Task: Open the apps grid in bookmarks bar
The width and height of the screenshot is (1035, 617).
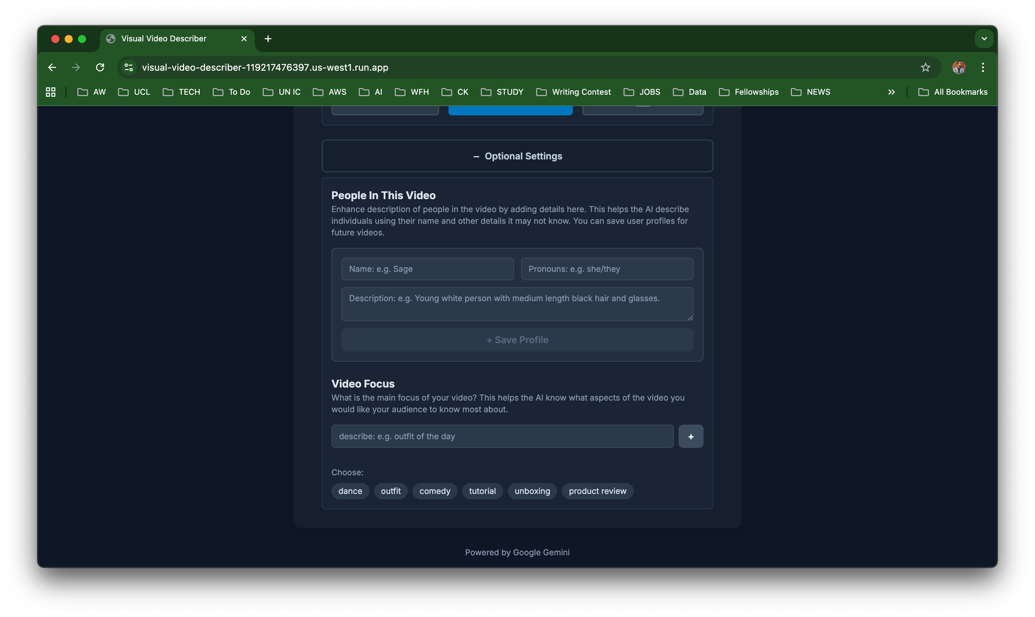Action: (x=51, y=92)
